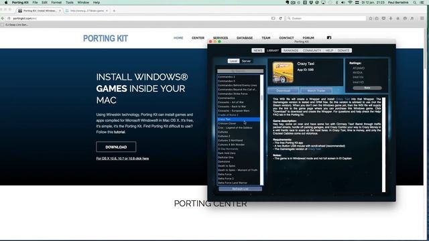The height and width of the screenshot is (241, 429).
Task: Open the tutorial link on website
Action: click(119, 132)
